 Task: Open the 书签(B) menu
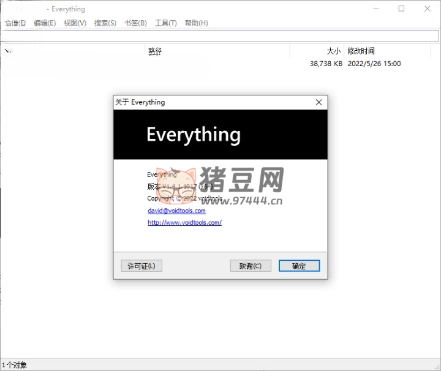(135, 23)
